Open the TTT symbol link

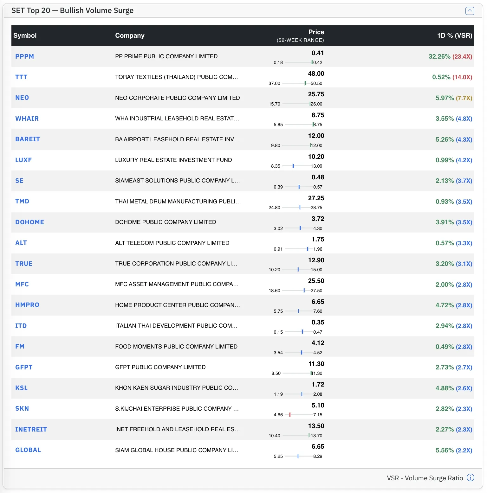point(21,77)
